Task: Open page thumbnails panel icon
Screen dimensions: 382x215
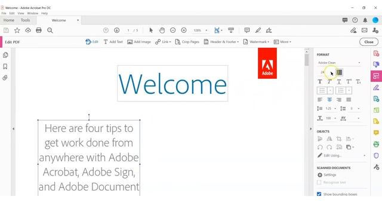Action: [x=5, y=55]
